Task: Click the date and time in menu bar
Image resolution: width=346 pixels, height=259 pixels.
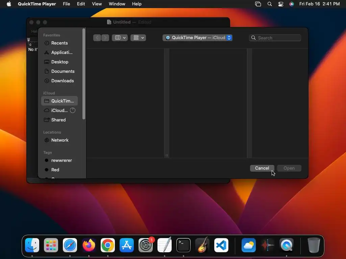Action: [x=320, y=4]
